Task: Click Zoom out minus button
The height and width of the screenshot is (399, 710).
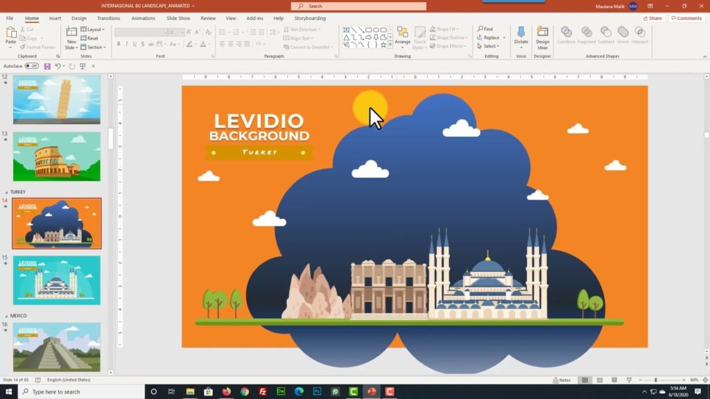Action: 640,380
